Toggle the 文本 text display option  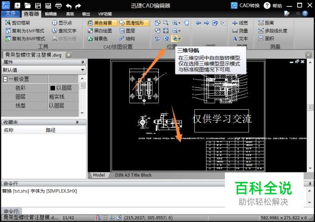(x=240, y=39)
